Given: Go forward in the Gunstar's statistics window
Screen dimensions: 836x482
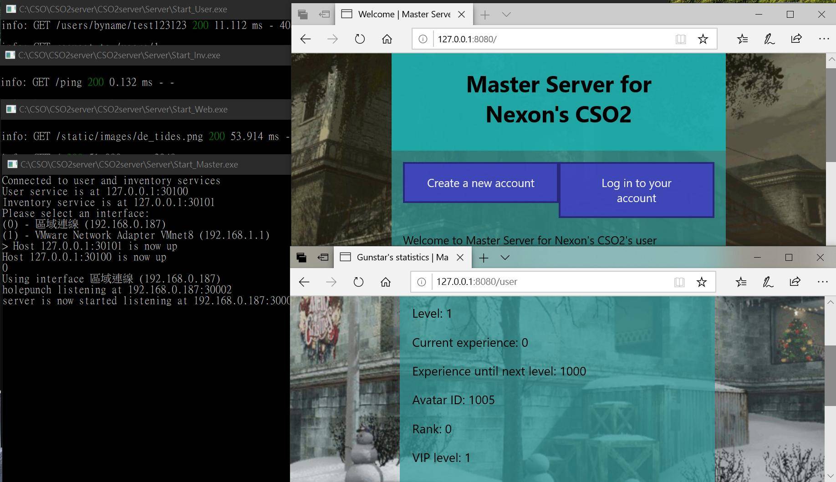Looking at the screenshot, I should click(331, 282).
